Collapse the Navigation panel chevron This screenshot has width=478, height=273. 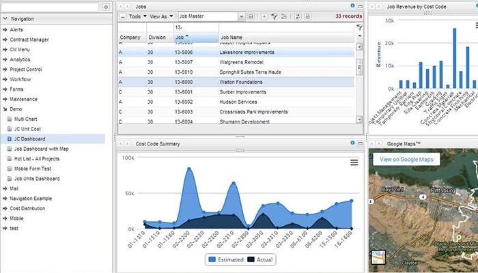[x=5, y=19]
